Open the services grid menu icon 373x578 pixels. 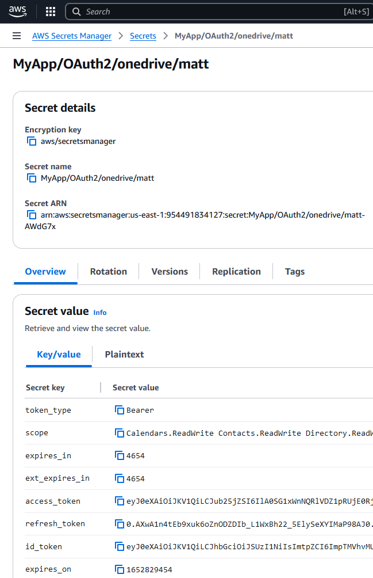pyautogui.click(x=51, y=12)
